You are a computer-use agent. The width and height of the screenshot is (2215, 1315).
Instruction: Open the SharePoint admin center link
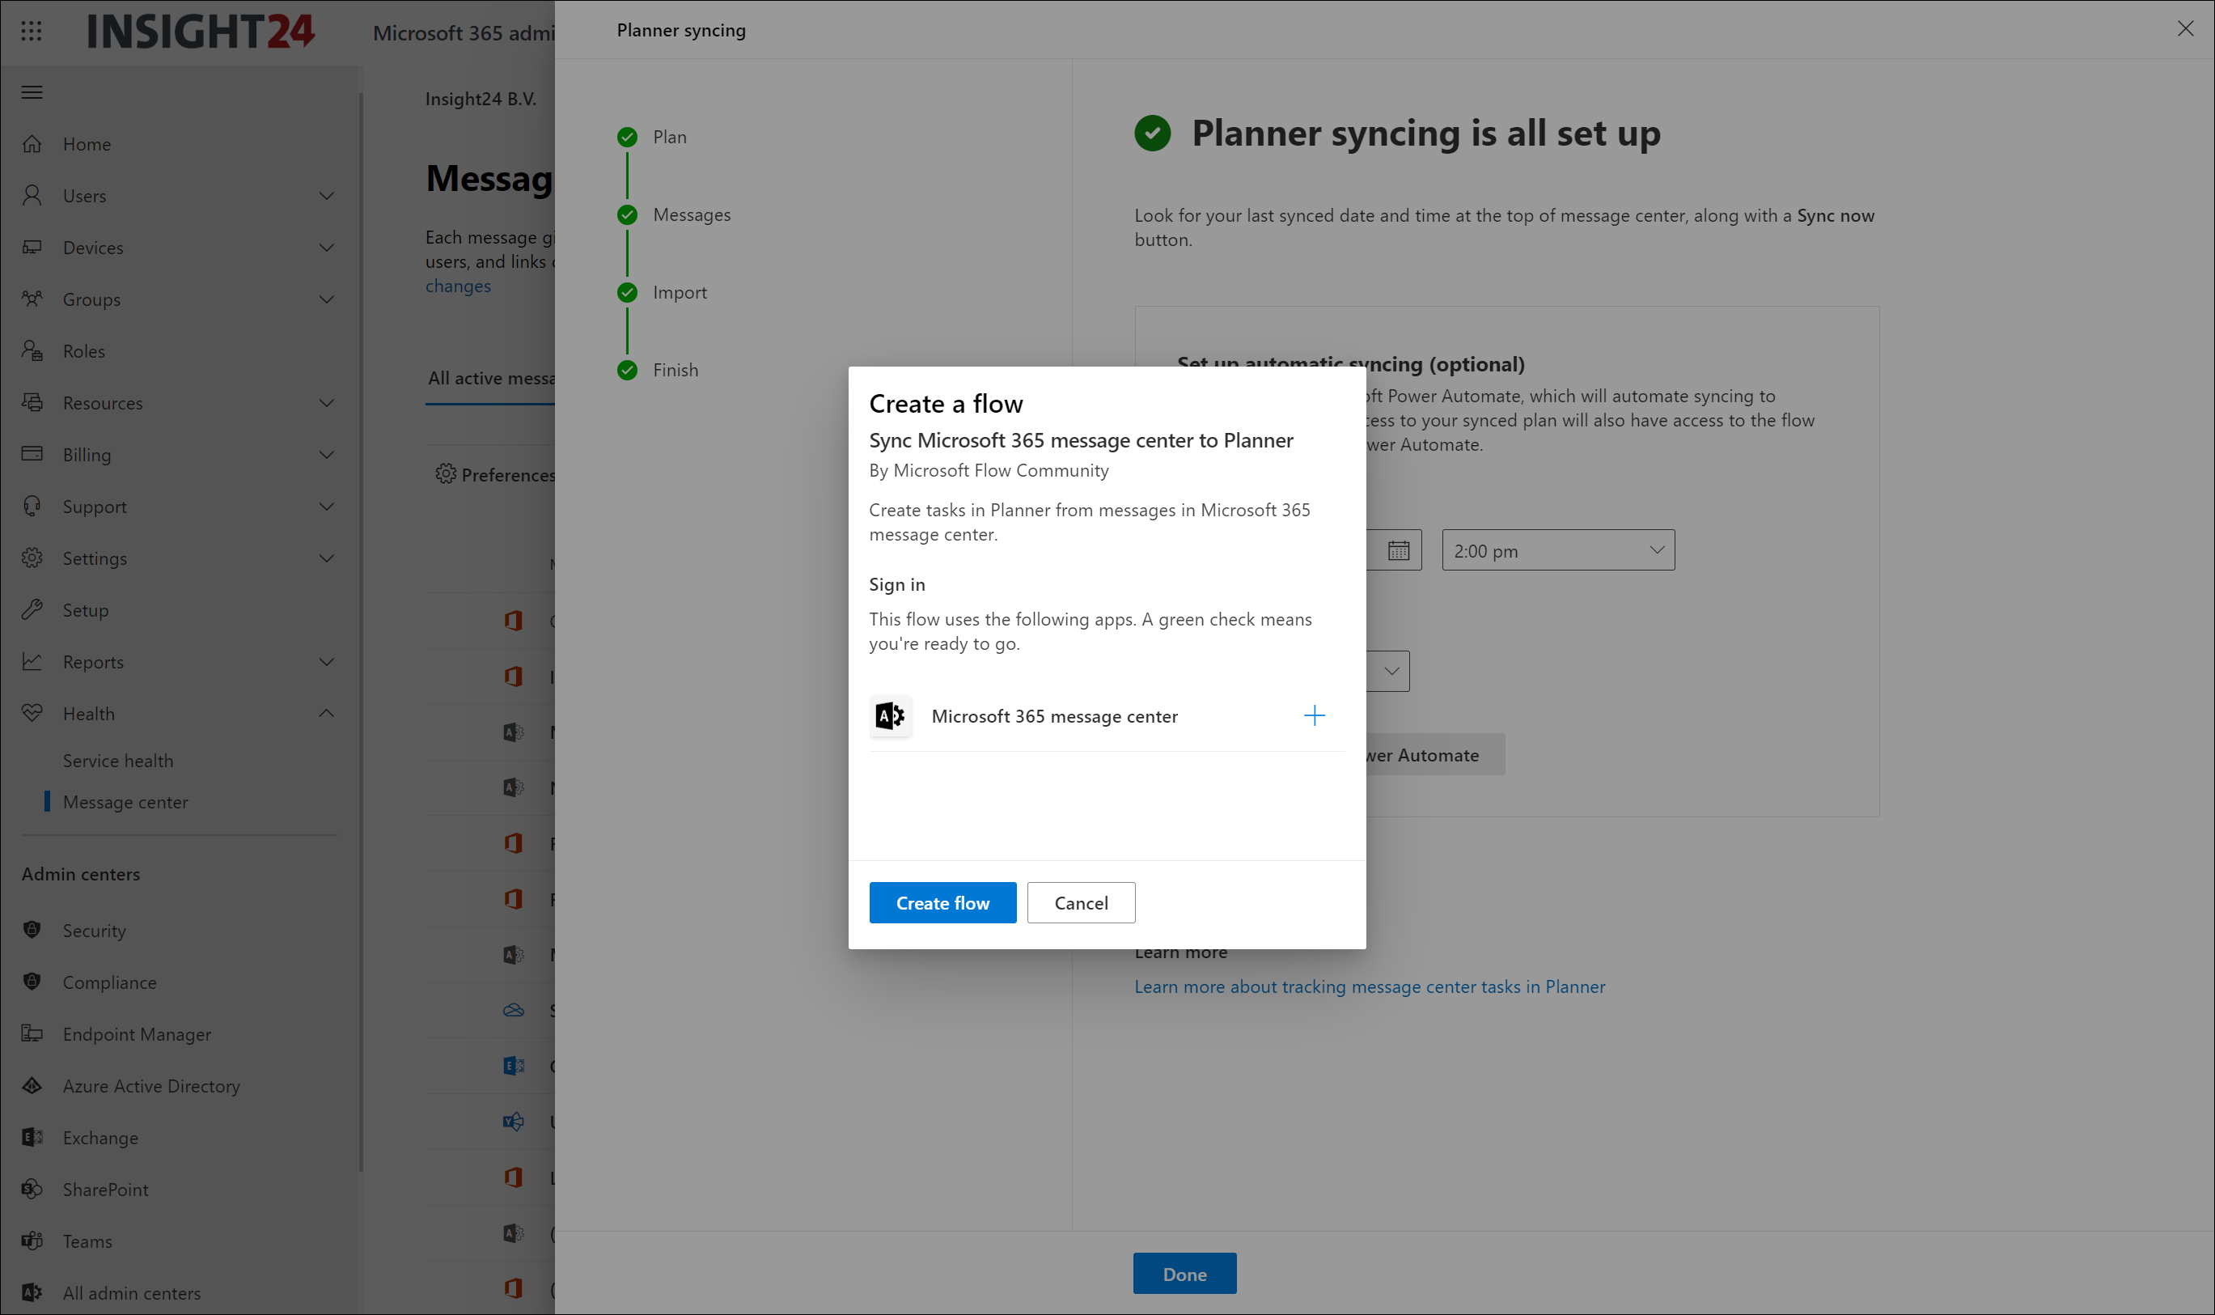tap(105, 1190)
